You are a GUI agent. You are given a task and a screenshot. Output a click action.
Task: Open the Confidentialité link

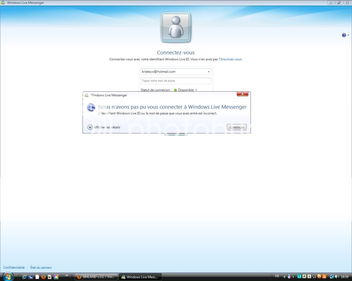(x=14, y=267)
